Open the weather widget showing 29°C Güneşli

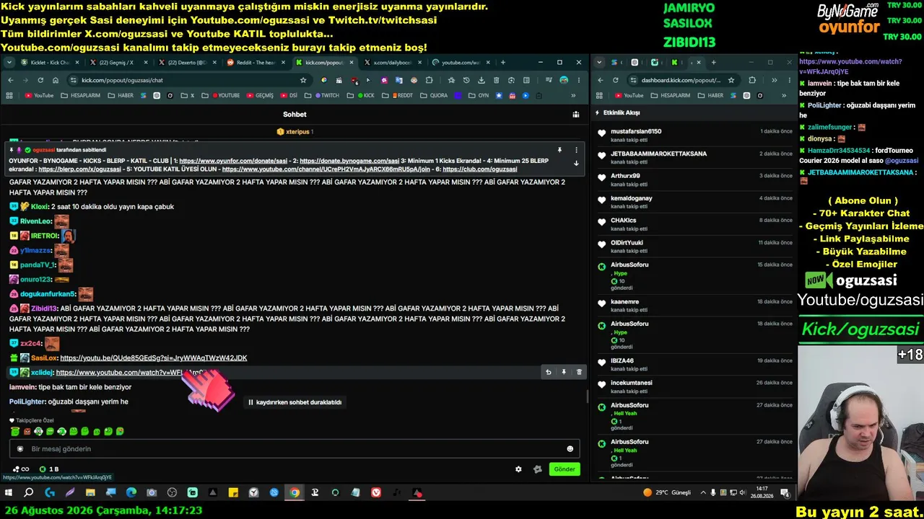click(x=667, y=493)
